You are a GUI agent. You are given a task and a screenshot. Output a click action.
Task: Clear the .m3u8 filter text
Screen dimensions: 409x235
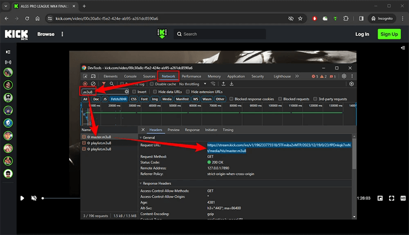[126, 92]
